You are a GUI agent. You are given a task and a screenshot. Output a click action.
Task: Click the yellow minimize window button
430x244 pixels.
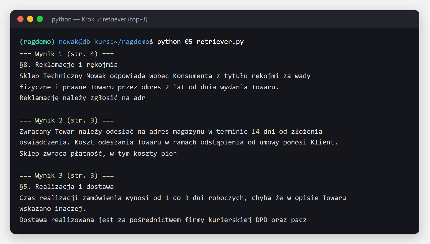point(30,19)
